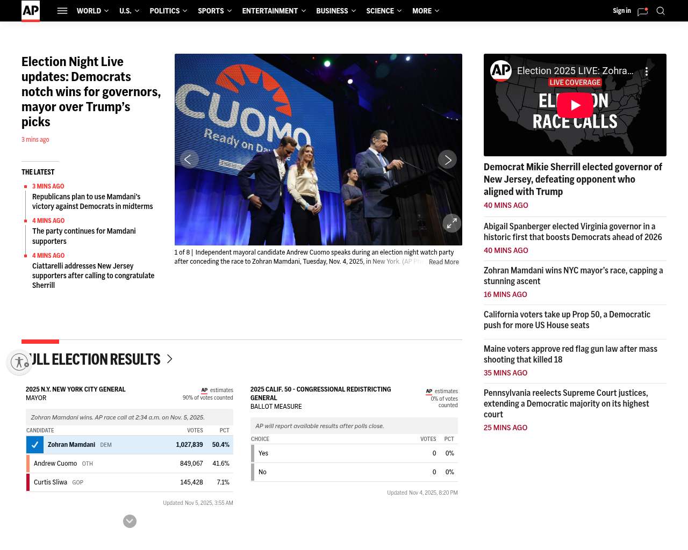Read 'Republicans plan to use Mamdani's victory' story
Screen dimensions: 688x550
coord(92,201)
